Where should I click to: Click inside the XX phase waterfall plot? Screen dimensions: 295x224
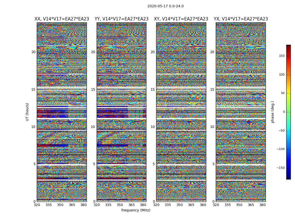pos(62,112)
